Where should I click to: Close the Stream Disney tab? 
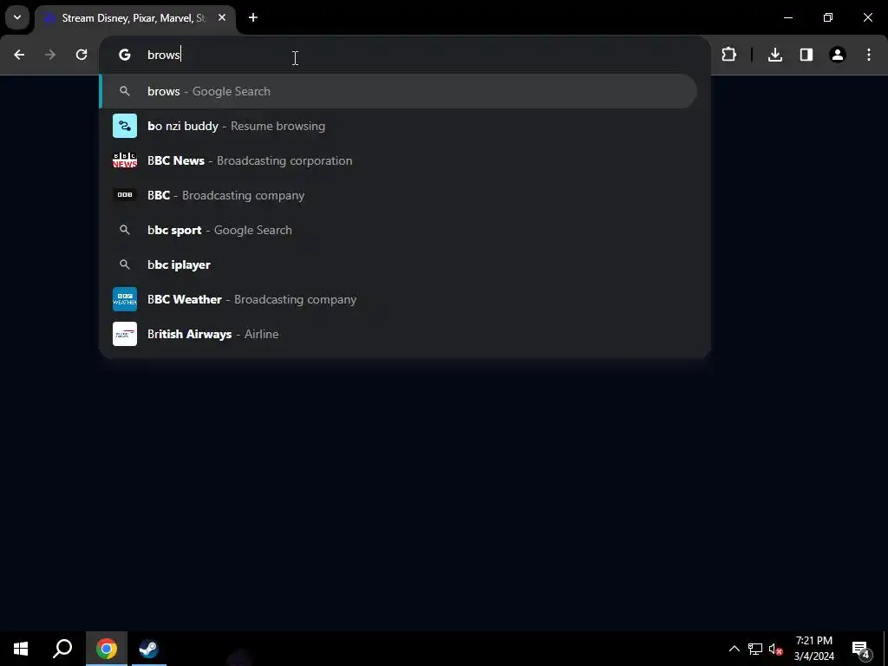point(222,17)
